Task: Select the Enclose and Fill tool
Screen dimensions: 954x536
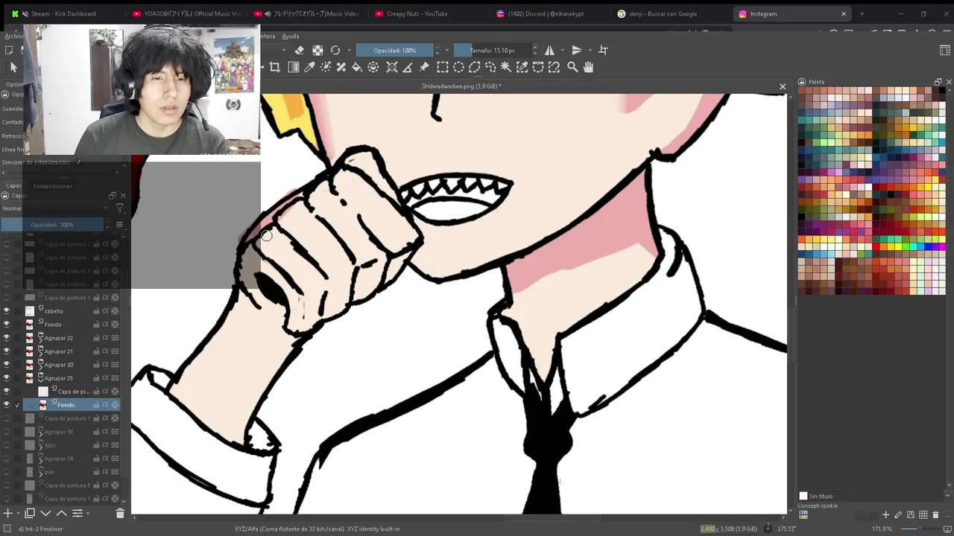Action: [x=373, y=67]
